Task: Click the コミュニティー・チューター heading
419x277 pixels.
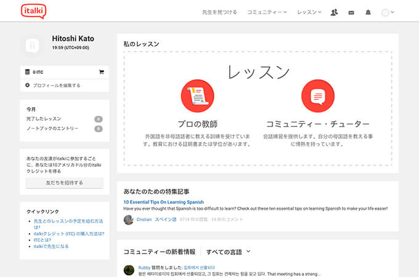Action: 318,124
